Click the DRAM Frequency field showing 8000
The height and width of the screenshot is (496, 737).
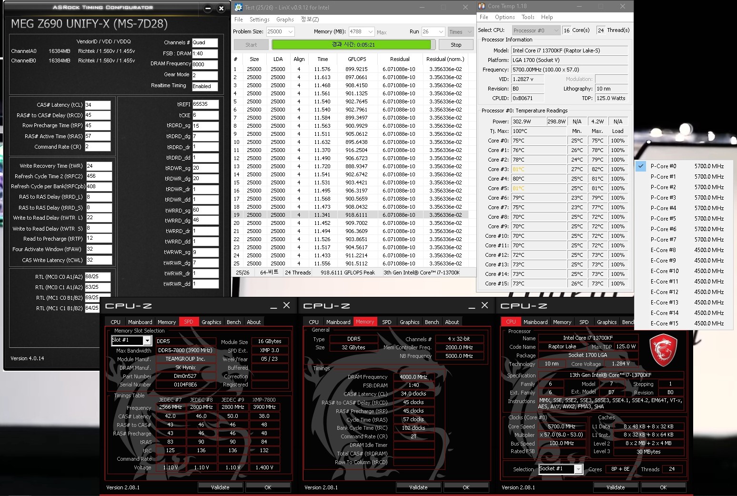click(x=205, y=64)
